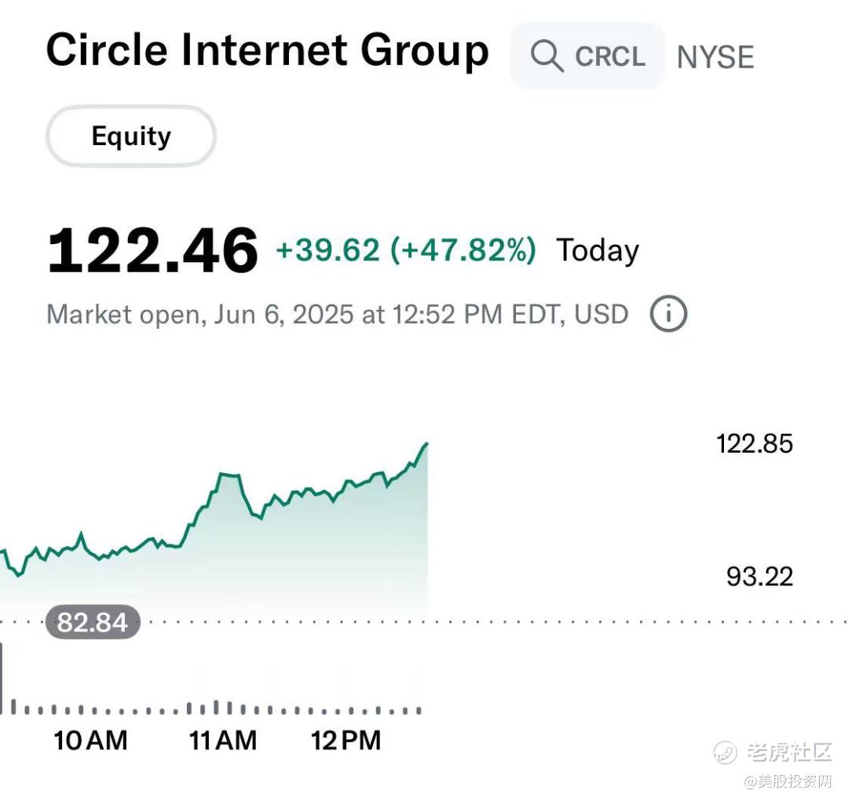Toggle the +39.62 (+47.82%) change display

coord(406,250)
